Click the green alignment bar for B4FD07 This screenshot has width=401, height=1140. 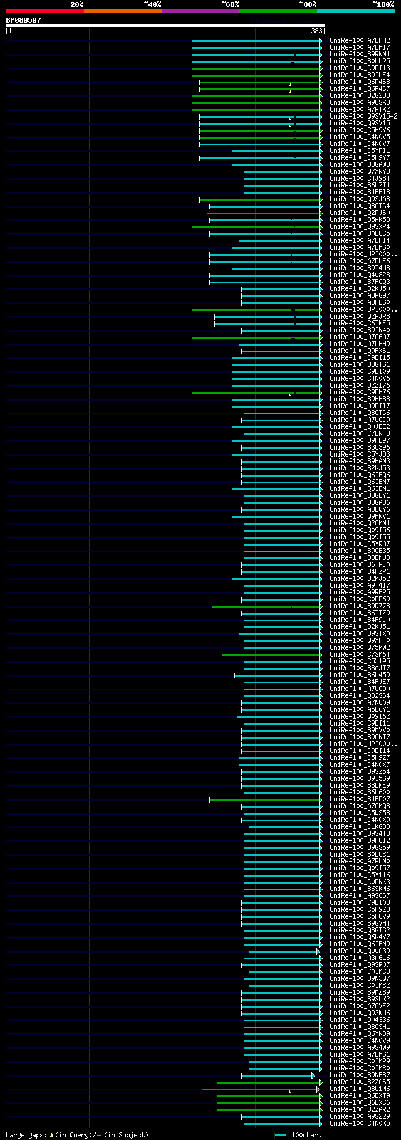[x=266, y=800]
